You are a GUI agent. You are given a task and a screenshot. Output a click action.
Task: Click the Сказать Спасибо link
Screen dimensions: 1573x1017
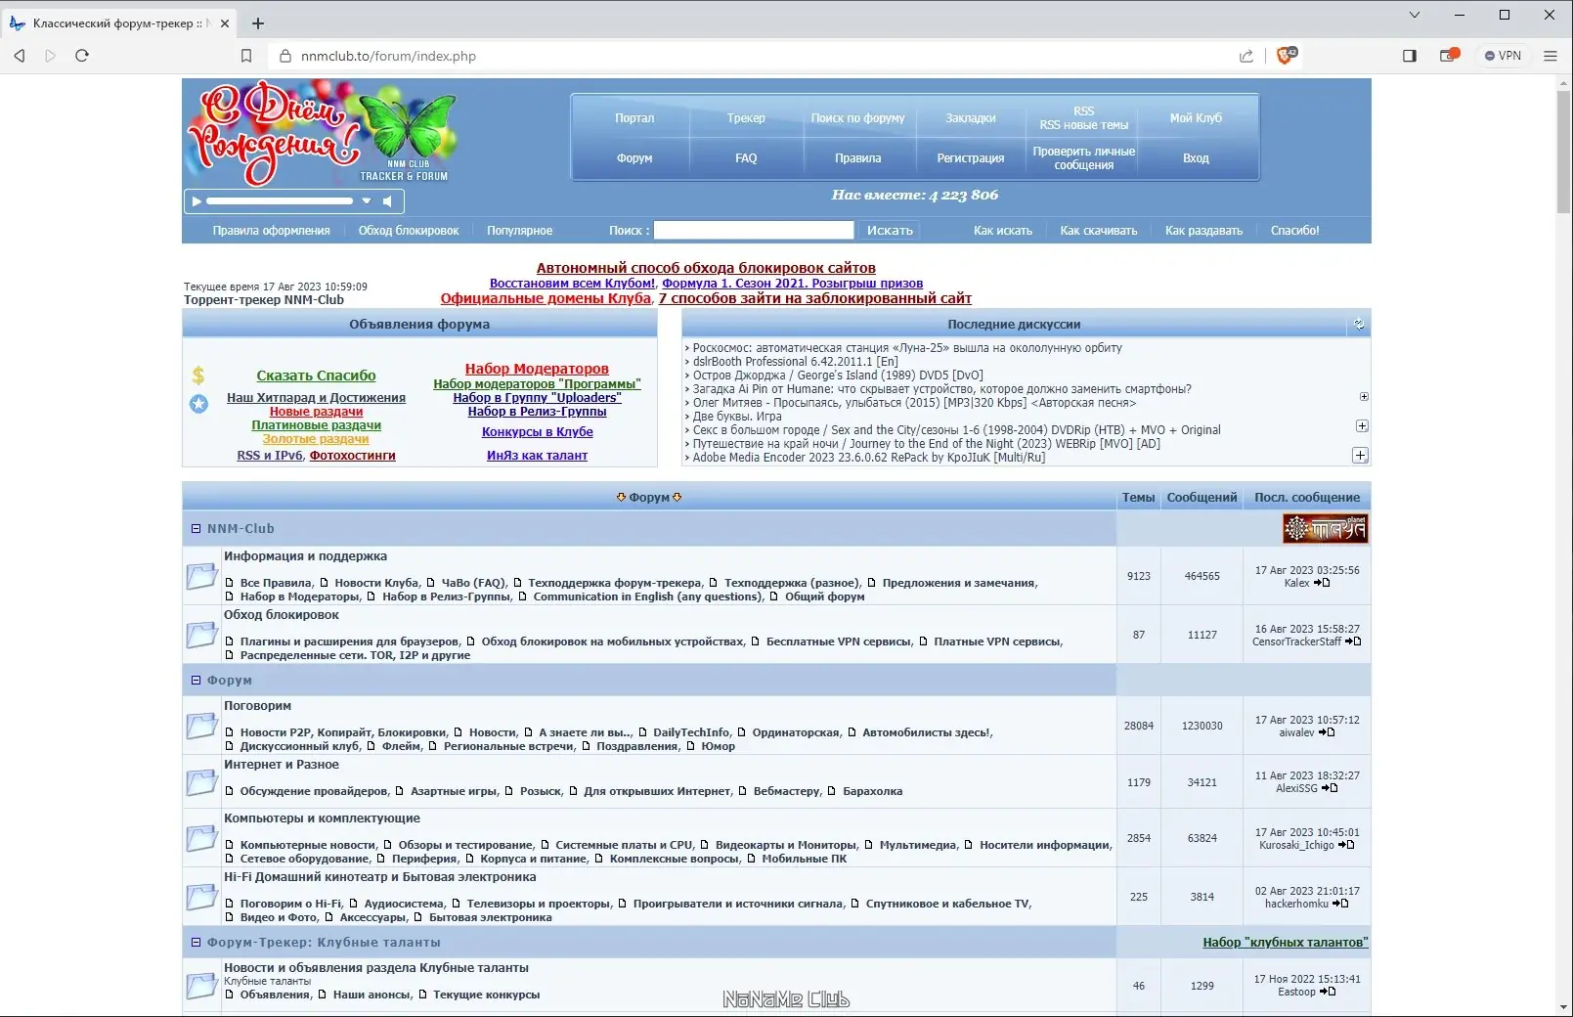[316, 376]
